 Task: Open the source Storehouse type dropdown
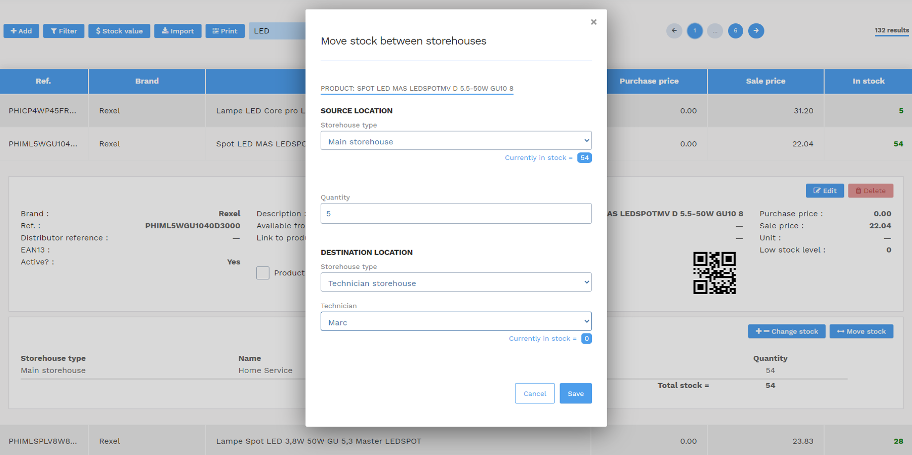point(456,140)
